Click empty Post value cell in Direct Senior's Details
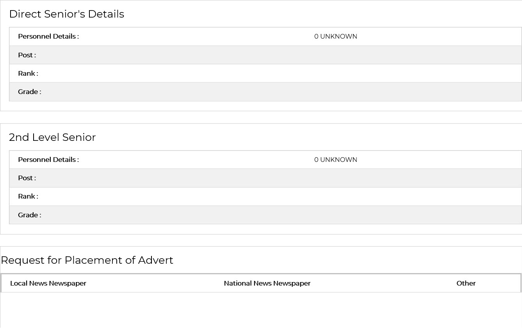Image resolution: width=522 pixels, height=332 pixels. point(336,55)
